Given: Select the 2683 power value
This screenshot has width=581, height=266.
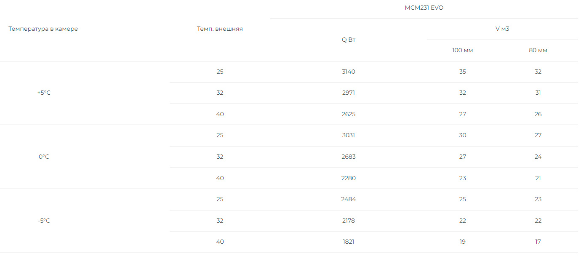Looking at the screenshot, I should pos(349,157).
